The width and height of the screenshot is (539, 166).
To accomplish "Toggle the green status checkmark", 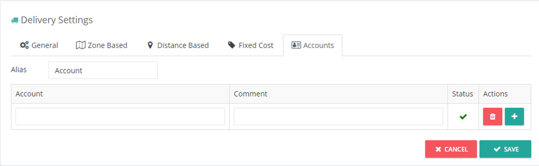I will coord(463,116).
